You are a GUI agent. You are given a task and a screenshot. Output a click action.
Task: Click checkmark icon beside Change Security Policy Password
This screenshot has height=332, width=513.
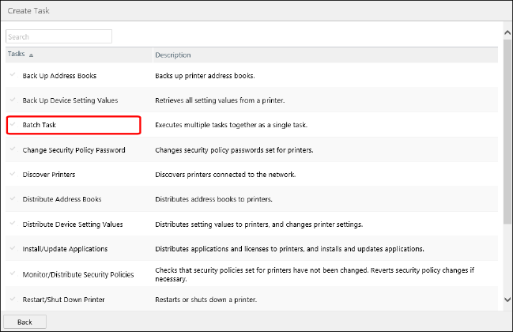pos(12,149)
